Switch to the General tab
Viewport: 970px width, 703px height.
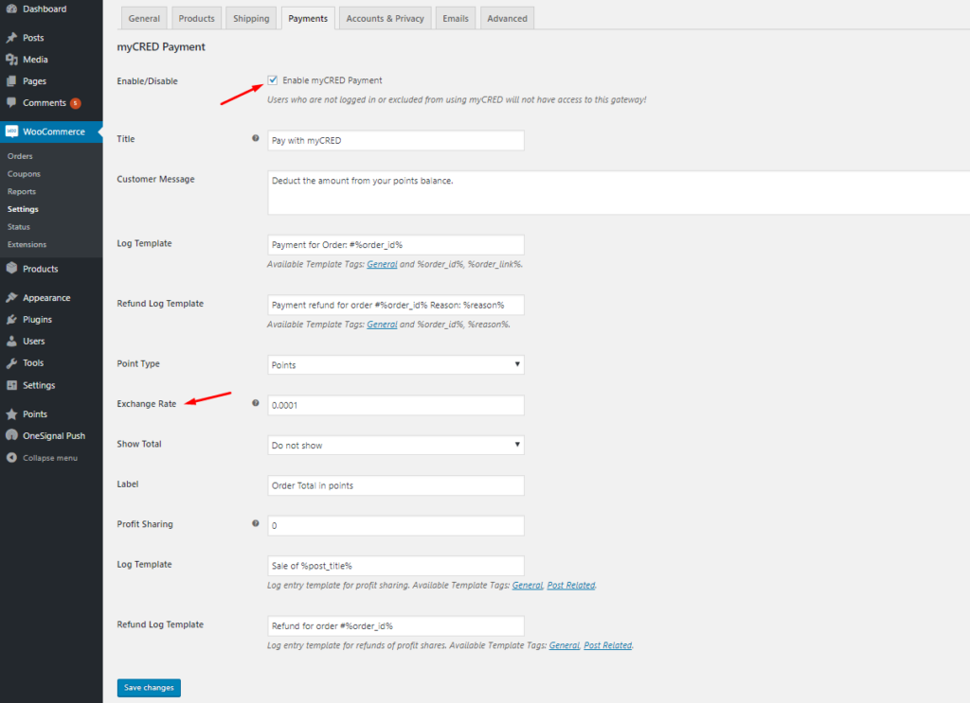click(x=144, y=19)
